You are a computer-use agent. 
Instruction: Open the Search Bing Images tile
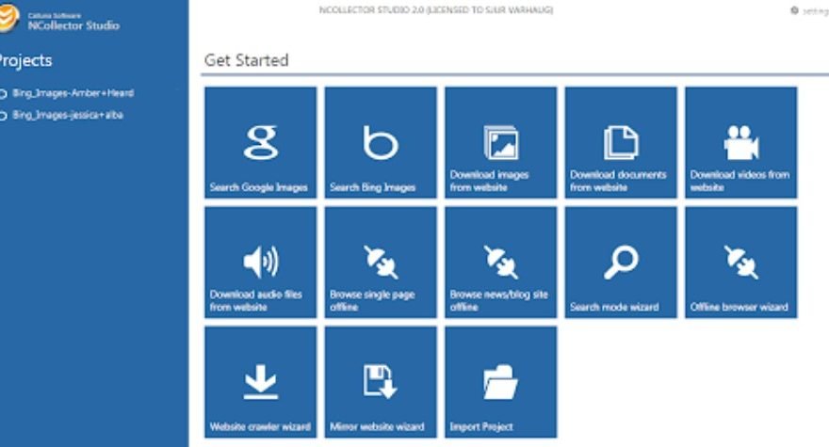[x=381, y=142]
